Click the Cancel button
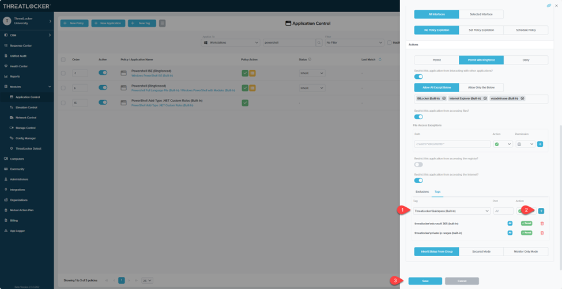The width and height of the screenshot is (562, 289). tap(462, 281)
